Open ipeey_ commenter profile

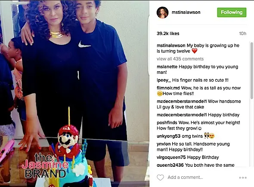164,80
